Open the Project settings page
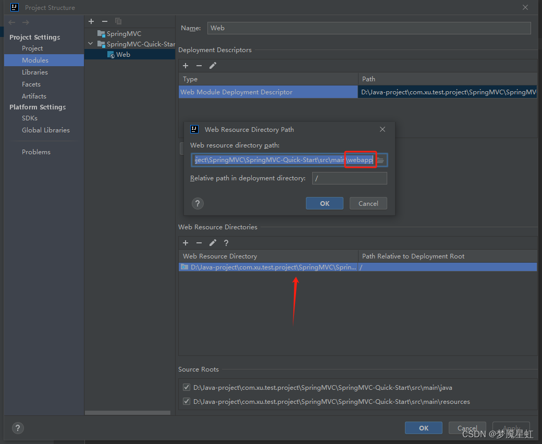This screenshot has width=542, height=444. [x=32, y=48]
